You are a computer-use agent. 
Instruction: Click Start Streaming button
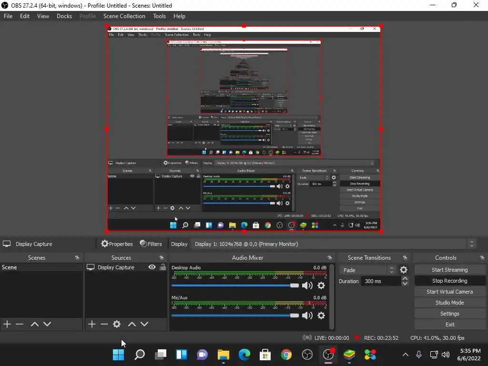450,270
